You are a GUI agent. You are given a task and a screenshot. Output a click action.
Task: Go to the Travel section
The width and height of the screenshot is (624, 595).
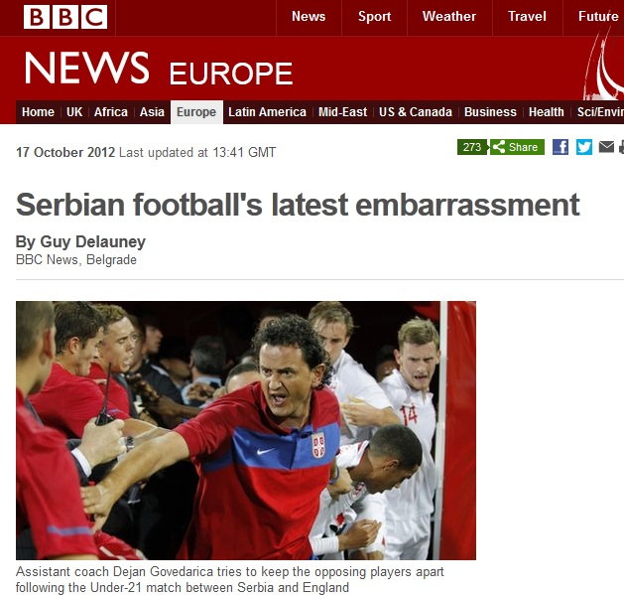pyautogui.click(x=527, y=16)
